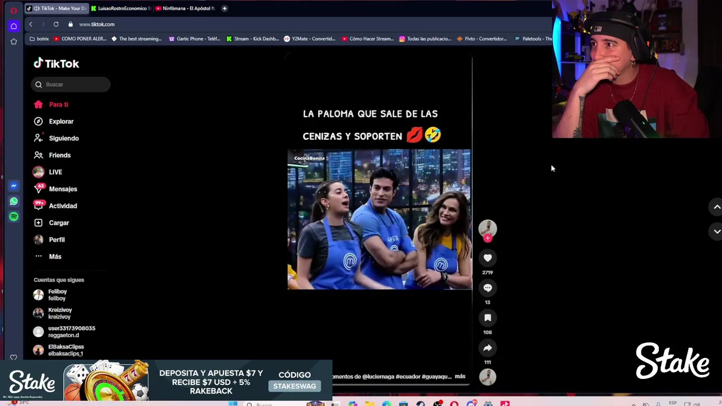Screen dimensions: 722x406
Task: Open Mensajes inbox
Action: [55, 189]
